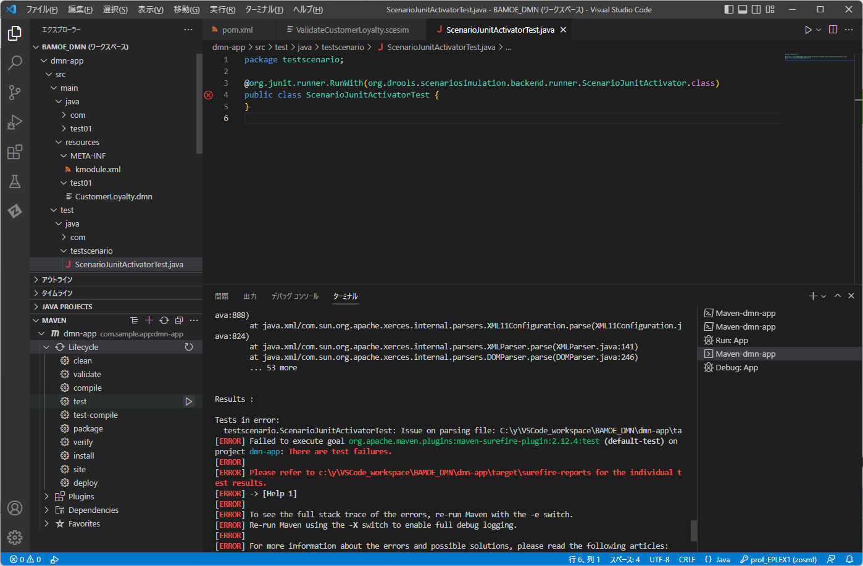
Task: Open the Search view in activity bar
Action: (15, 62)
